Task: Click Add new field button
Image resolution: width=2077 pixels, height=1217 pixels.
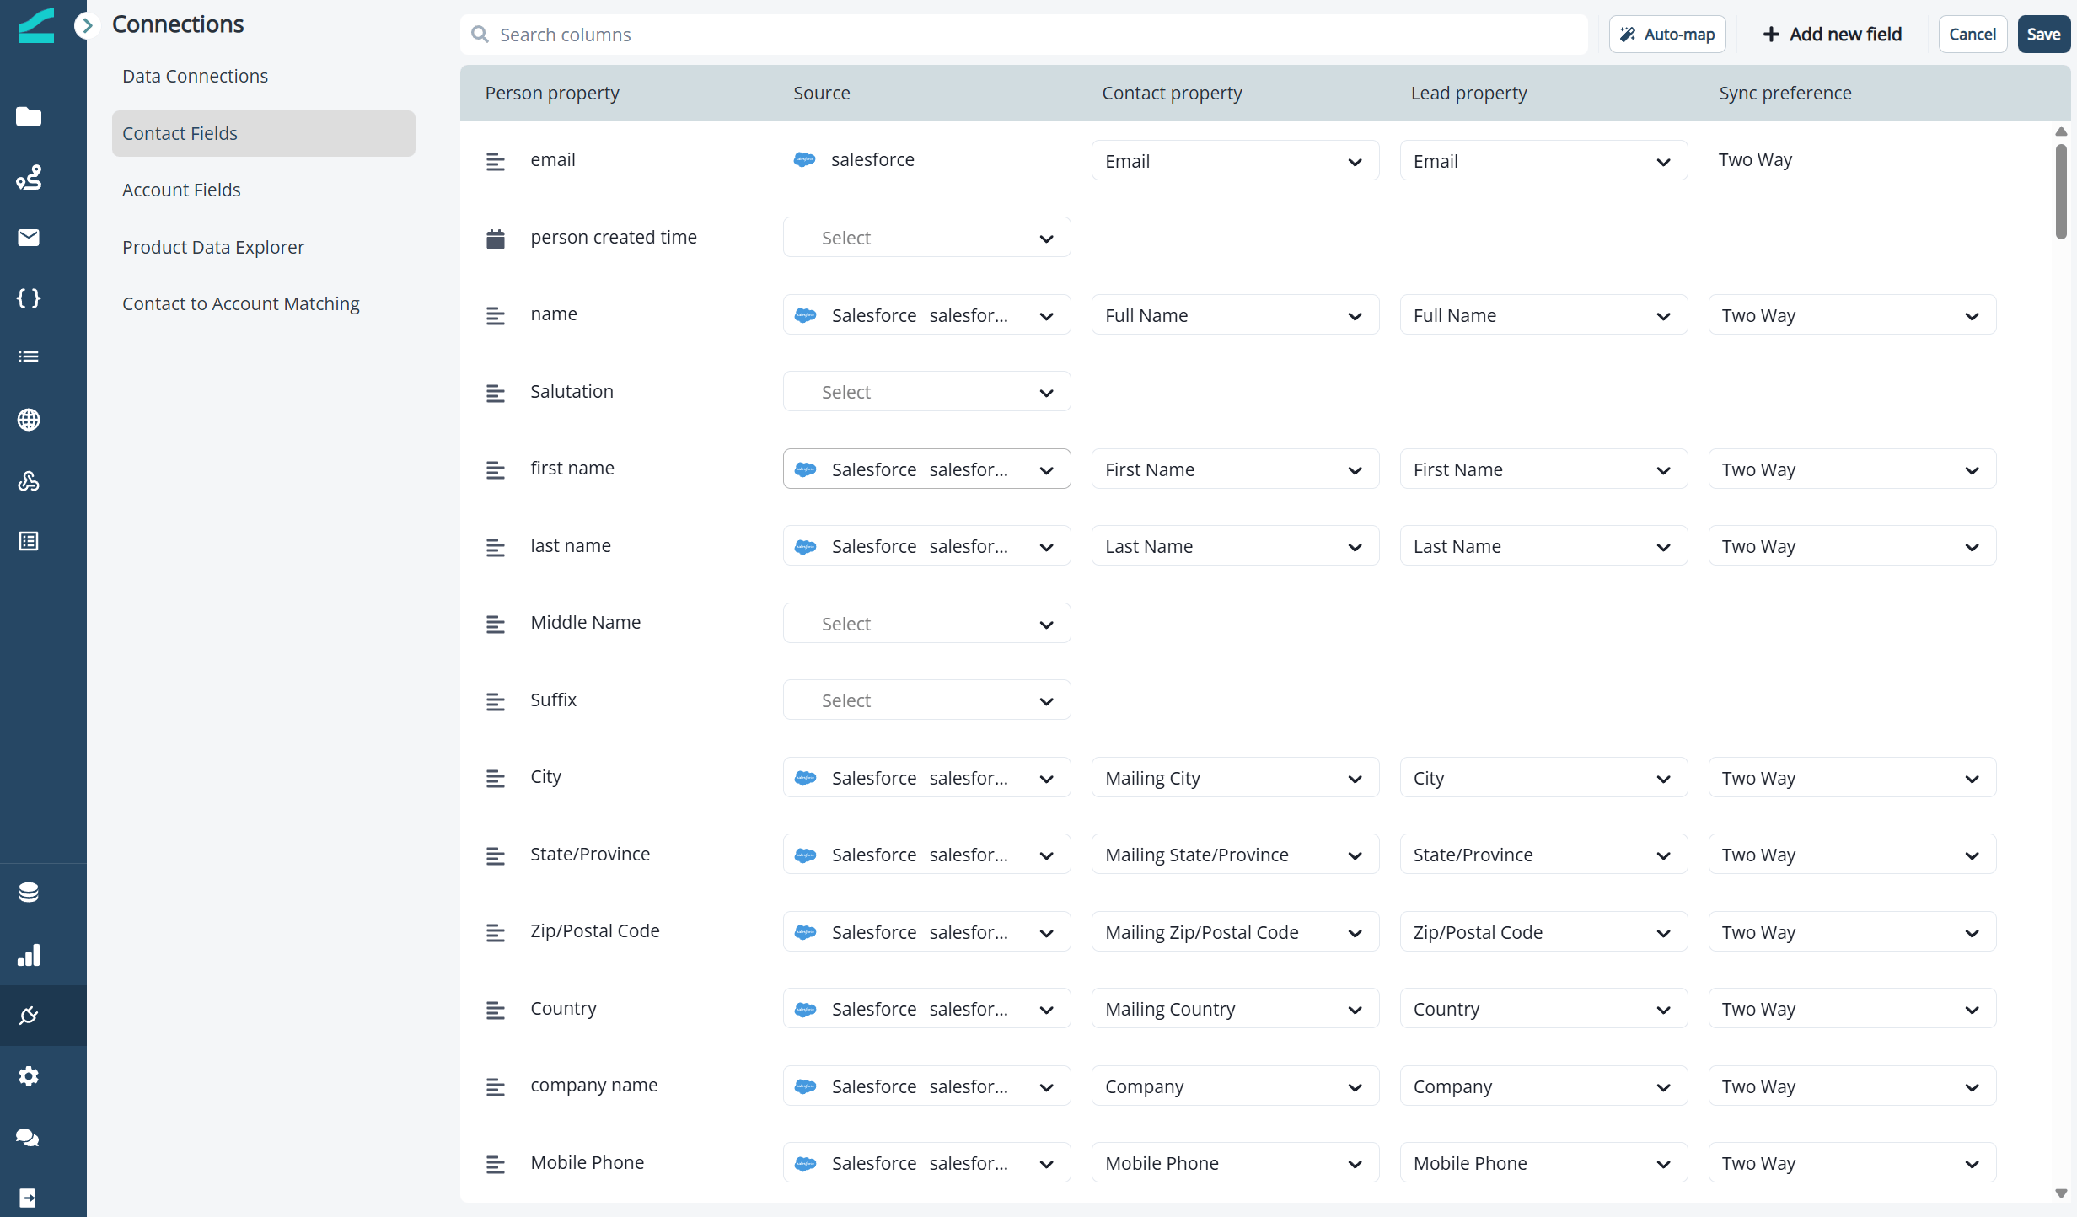Action: click(x=1833, y=35)
